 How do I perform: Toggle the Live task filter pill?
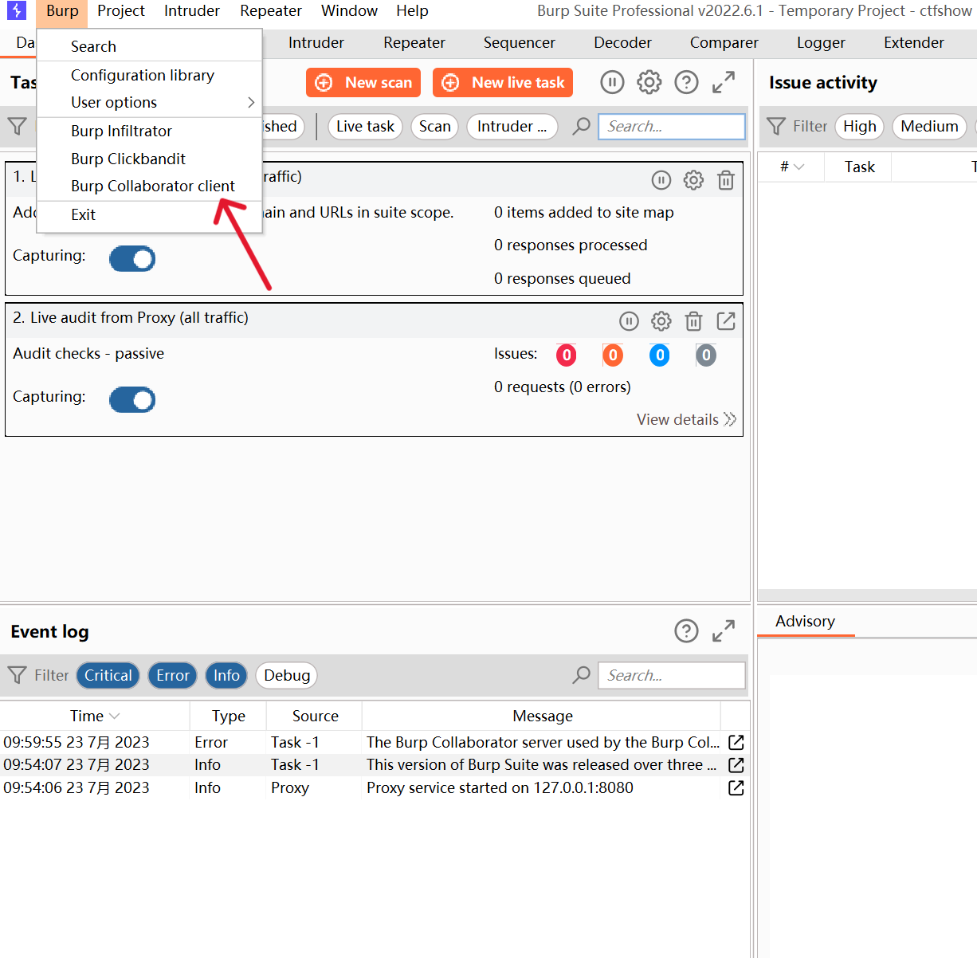365,126
